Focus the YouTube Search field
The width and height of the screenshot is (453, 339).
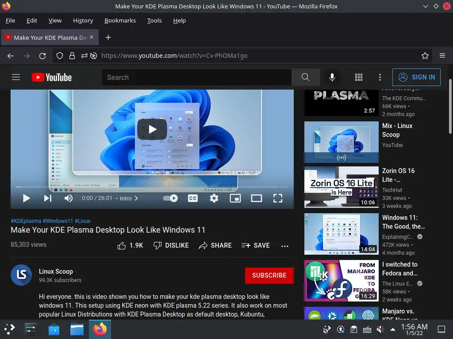click(x=196, y=77)
